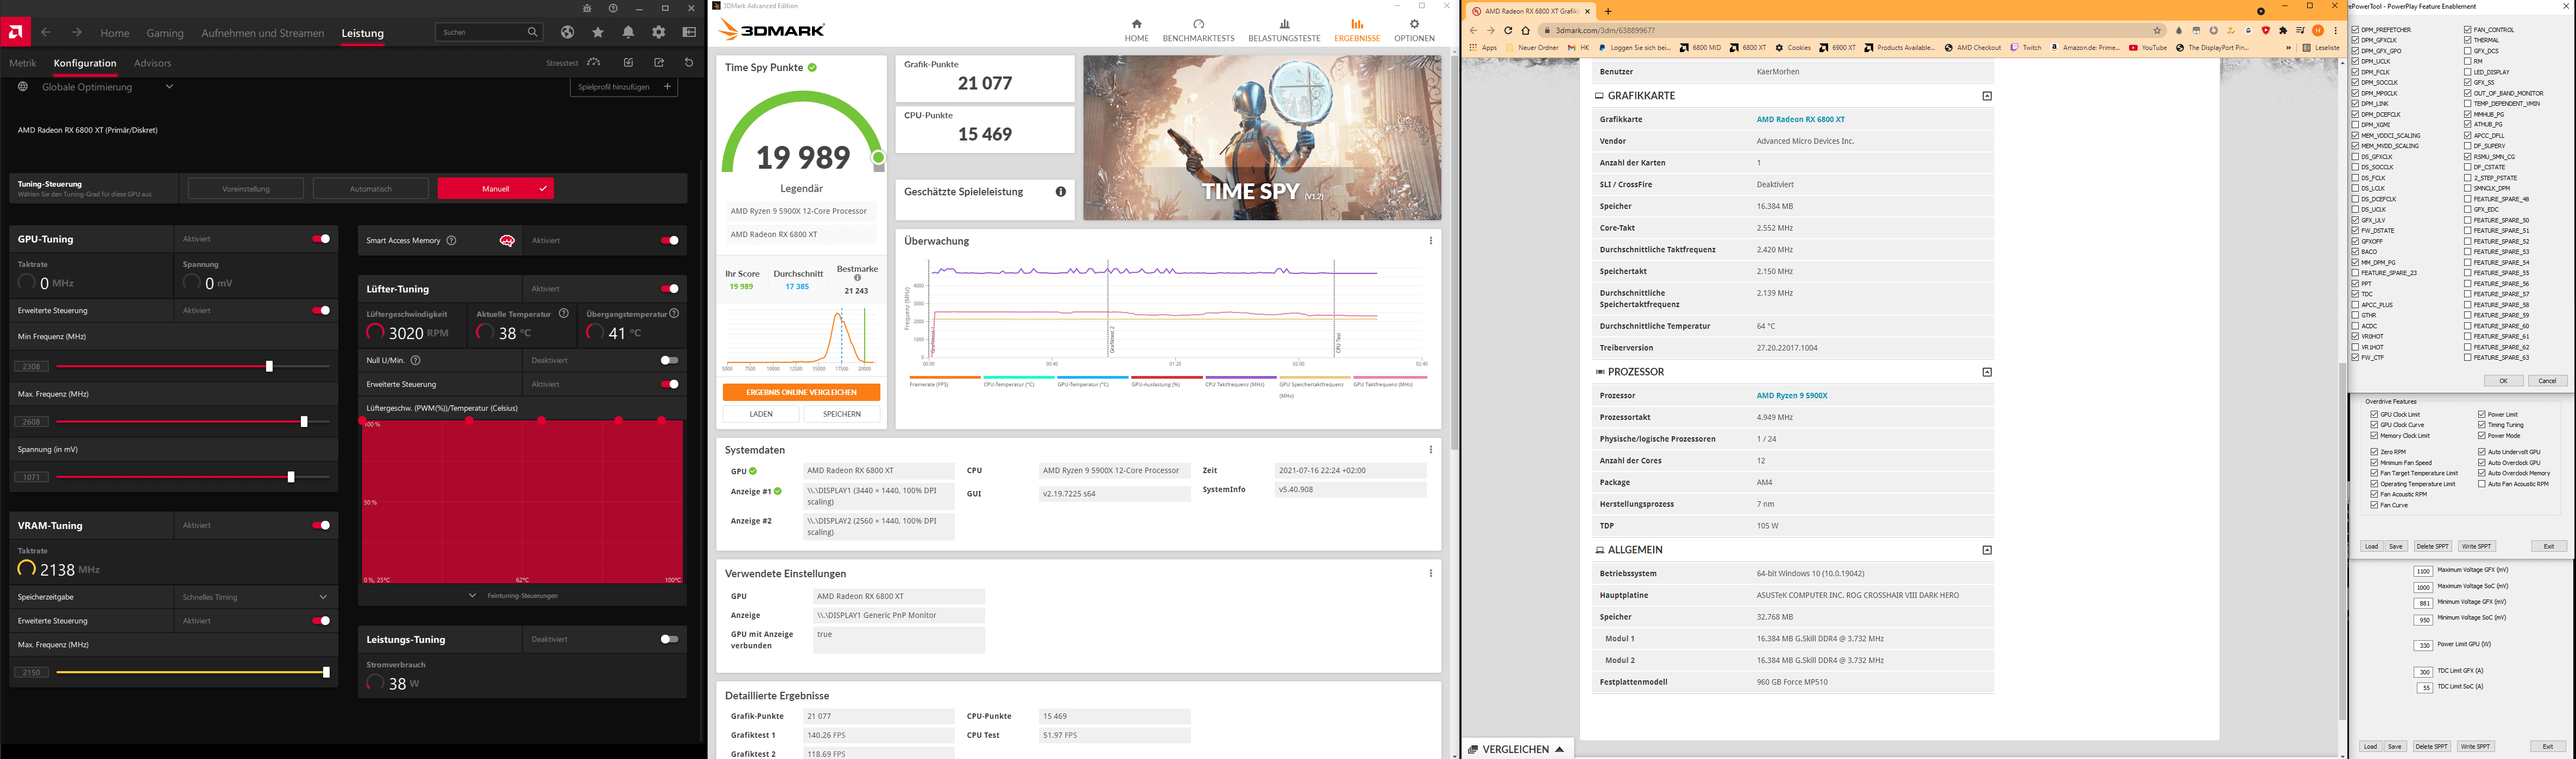Expand the Globale Optimierung dropdown

click(169, 87)
